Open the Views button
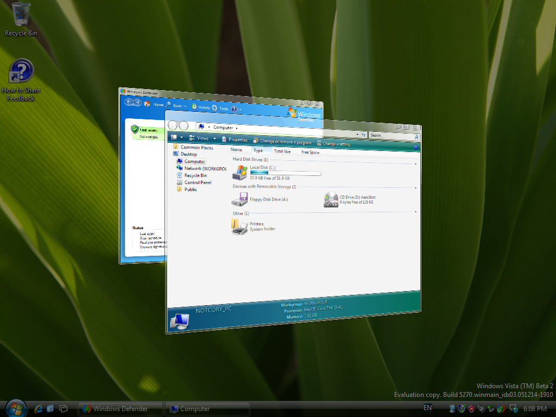Screen dimensions: 556x417 pyautogui.click(x=199, y=138)
